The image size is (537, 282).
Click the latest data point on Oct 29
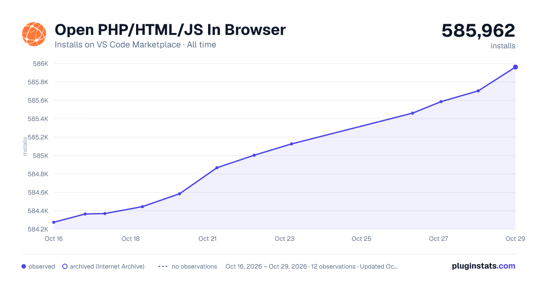pos(516,67)
